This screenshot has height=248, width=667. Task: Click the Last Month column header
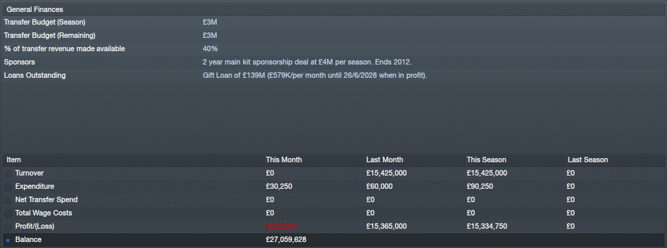(x=415, y=160)
